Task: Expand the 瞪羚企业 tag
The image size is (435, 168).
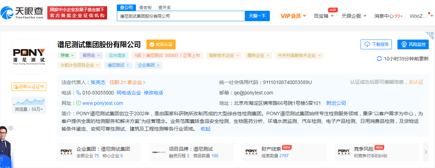Action: (x=258, y=55)
